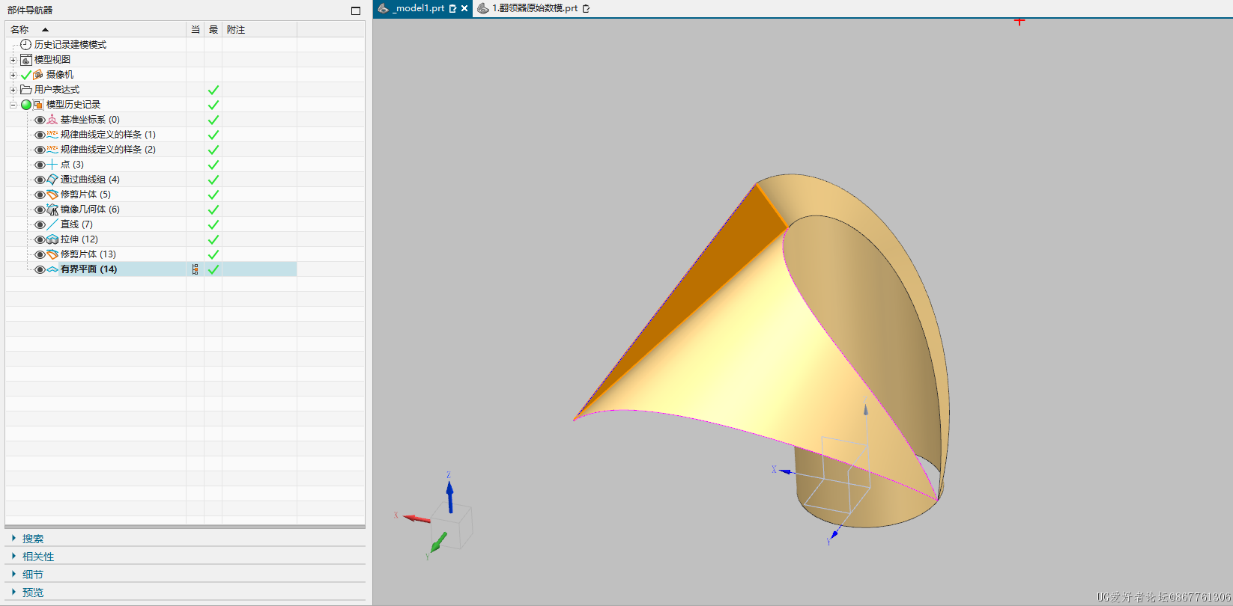Collapse the 模型历史记录 node
Screen dimensions: 1233x606
[13, 105]
